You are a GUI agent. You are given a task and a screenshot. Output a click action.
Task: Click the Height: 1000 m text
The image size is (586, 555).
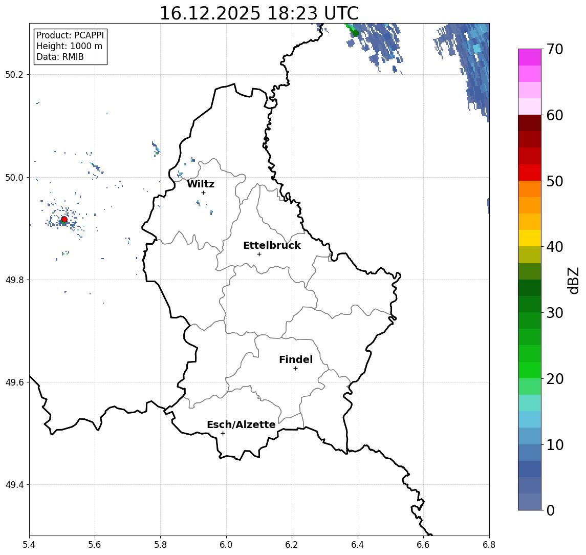[69, 46]
